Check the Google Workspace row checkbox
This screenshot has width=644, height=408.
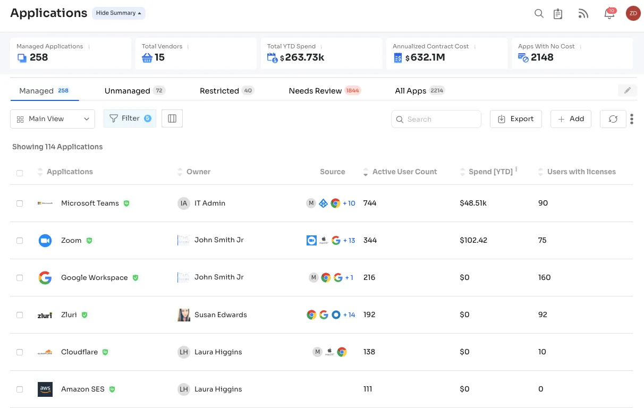(20, 277)
